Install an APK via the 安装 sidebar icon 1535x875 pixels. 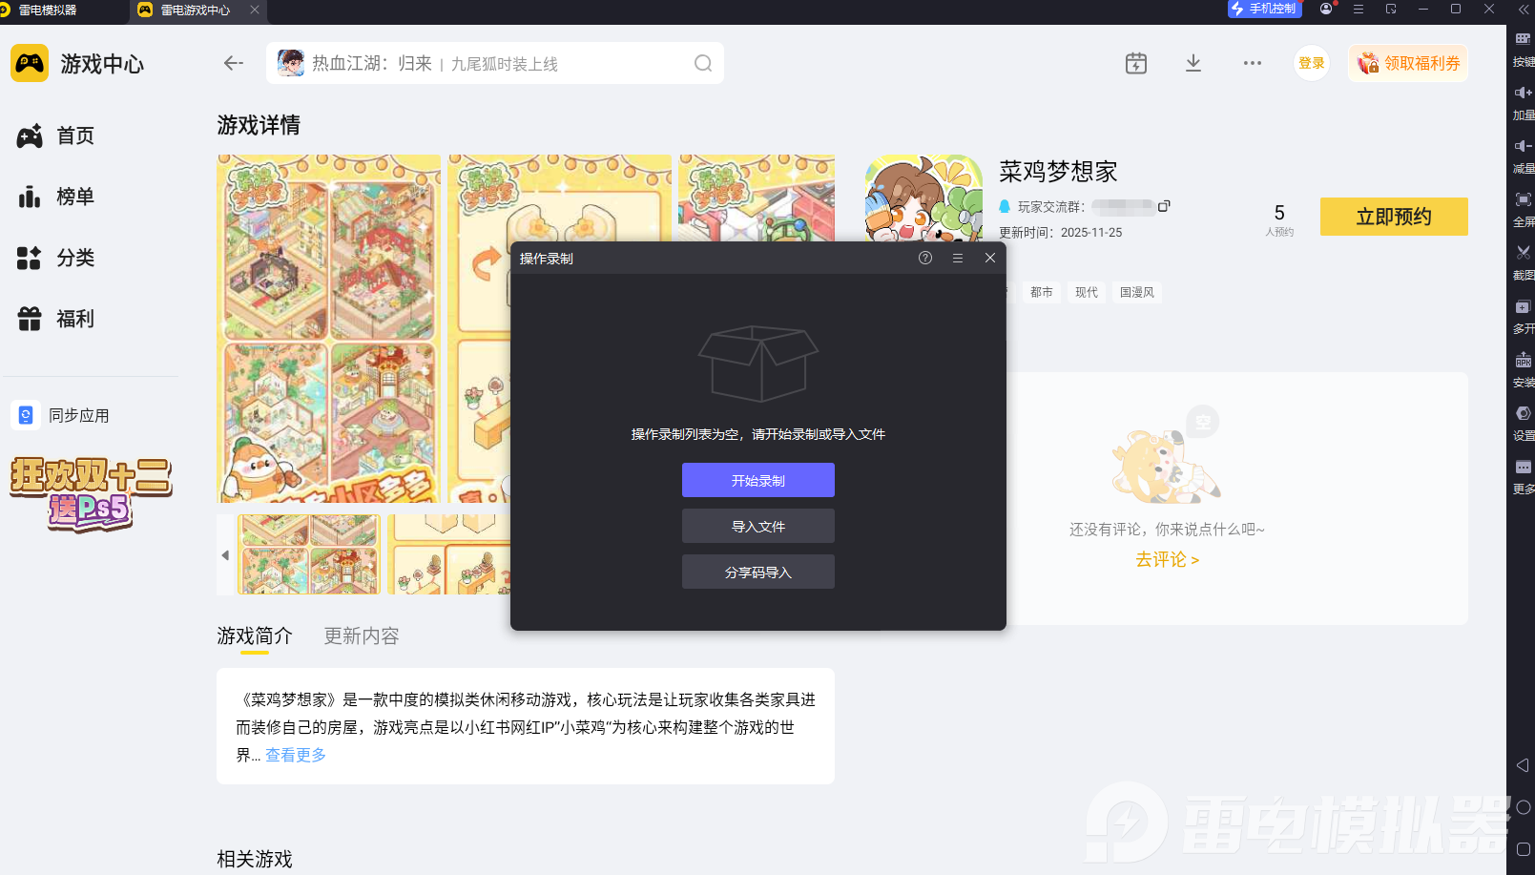point(1523,360)
